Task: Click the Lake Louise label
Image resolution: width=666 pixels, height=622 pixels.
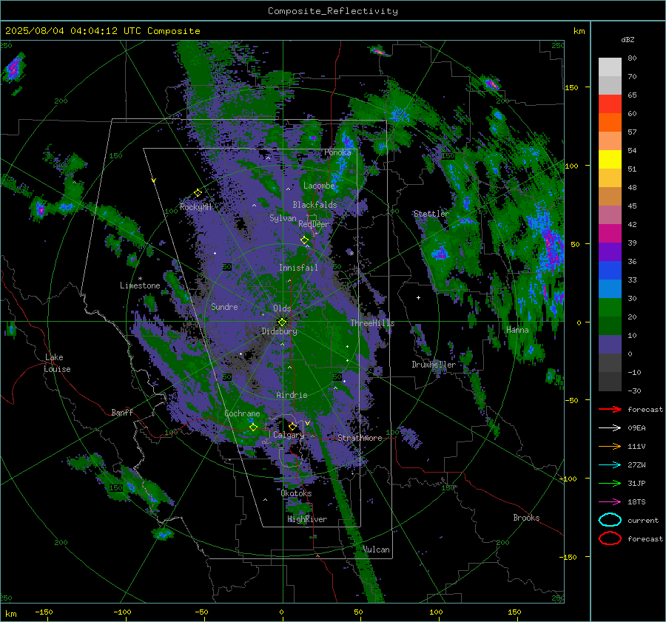Action: coord(58,363)
